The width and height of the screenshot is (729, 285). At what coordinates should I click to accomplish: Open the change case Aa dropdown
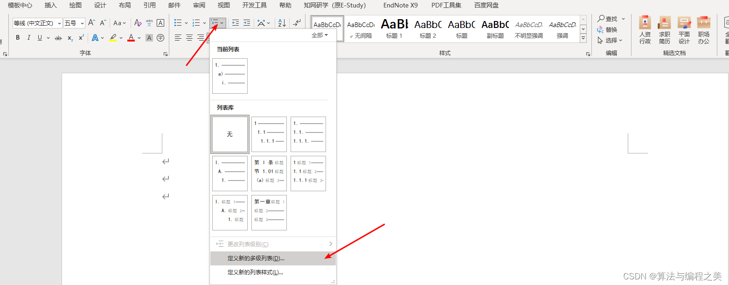pos(120,23)
